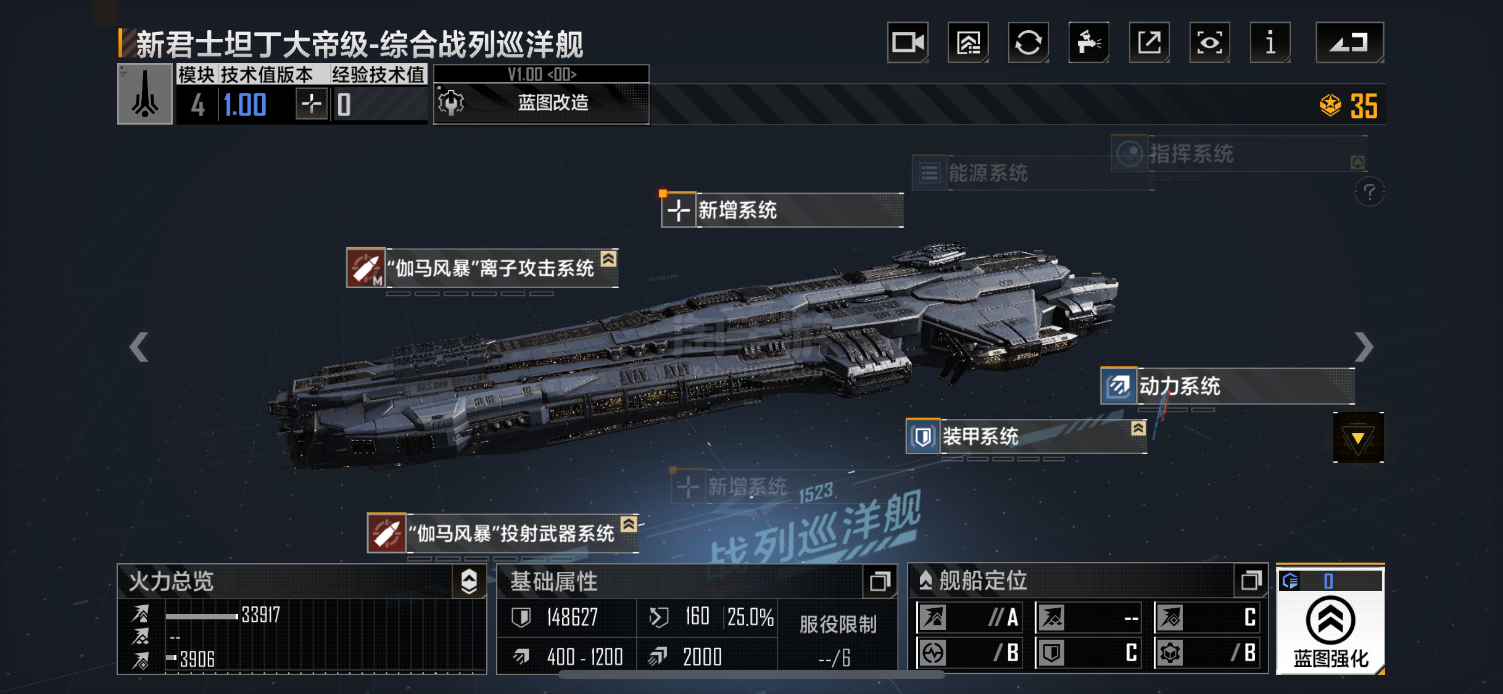
Task: Open the image gallery icon
Action: coord(968,43)
